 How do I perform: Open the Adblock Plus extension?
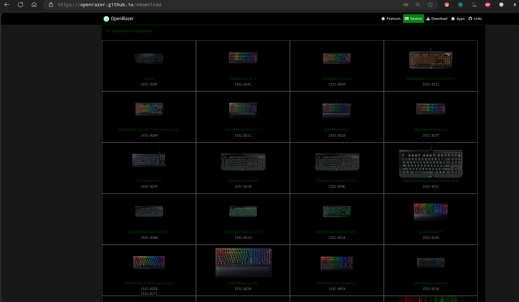(488, 5)
